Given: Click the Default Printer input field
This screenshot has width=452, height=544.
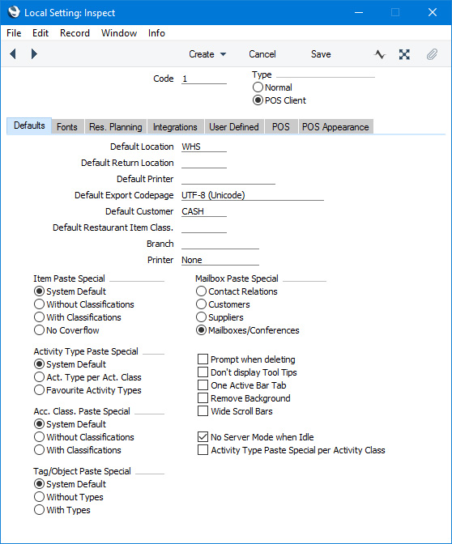Looking at the screenshot, I should pos(228,179).
